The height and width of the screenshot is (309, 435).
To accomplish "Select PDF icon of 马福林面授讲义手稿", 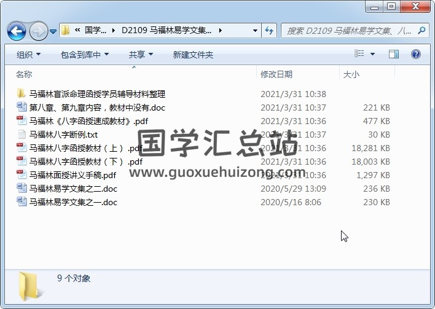I will 22,174.
